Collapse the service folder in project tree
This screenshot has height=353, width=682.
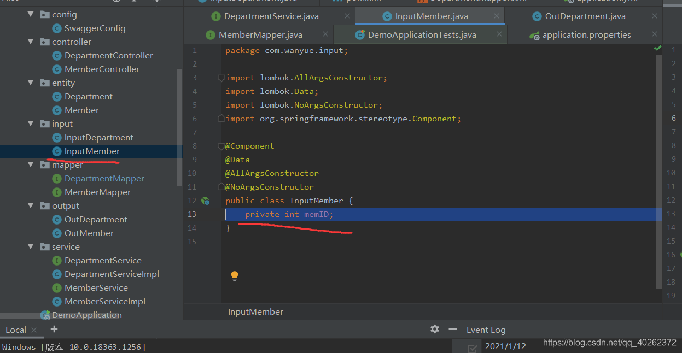[31, 246]
